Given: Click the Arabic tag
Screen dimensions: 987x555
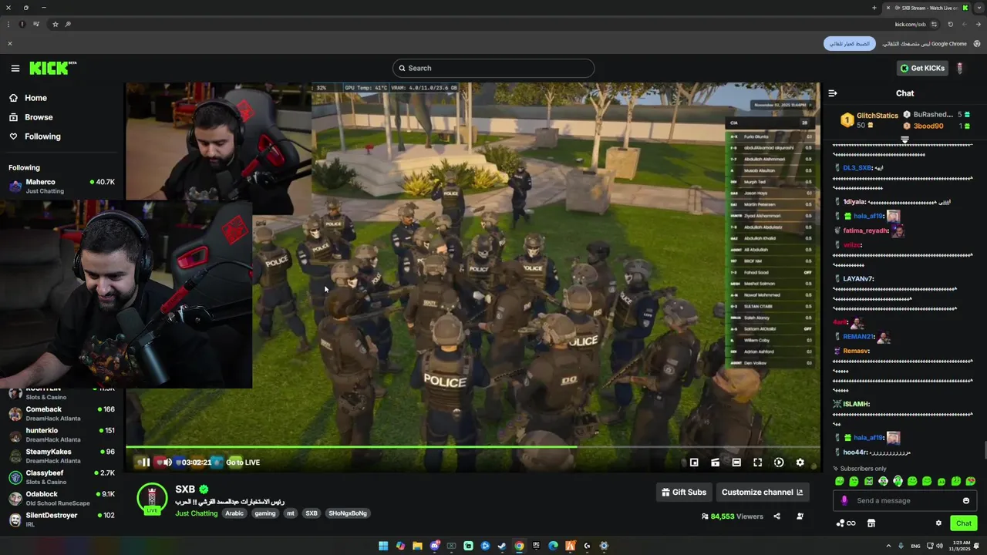Looking at the screenshot, I should coord(234,513).
